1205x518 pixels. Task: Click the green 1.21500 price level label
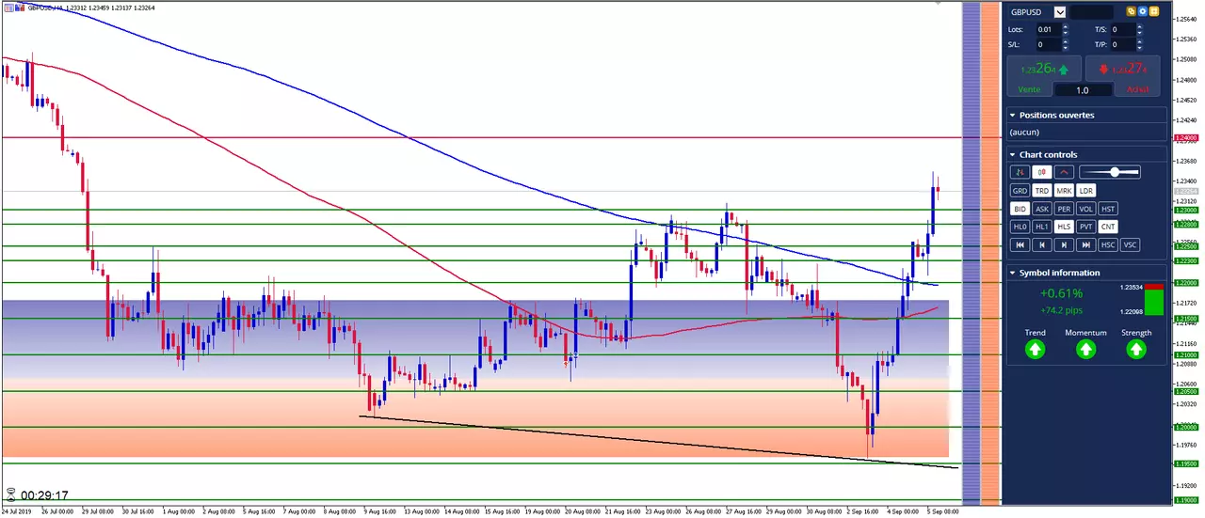click(x=1184, y=319)
